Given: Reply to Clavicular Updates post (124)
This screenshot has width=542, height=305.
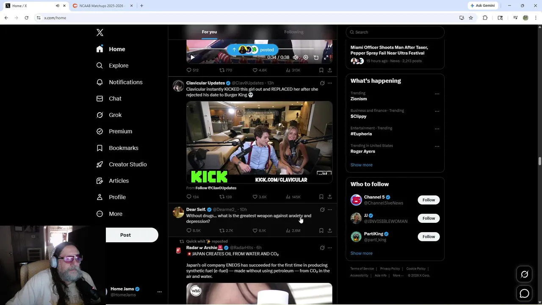Looking at the screenshot, I should [x=193, y=197].
